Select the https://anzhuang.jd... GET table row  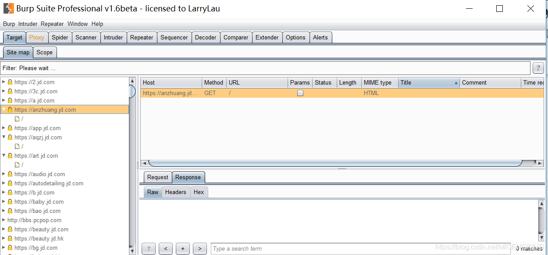click(342, 93)
